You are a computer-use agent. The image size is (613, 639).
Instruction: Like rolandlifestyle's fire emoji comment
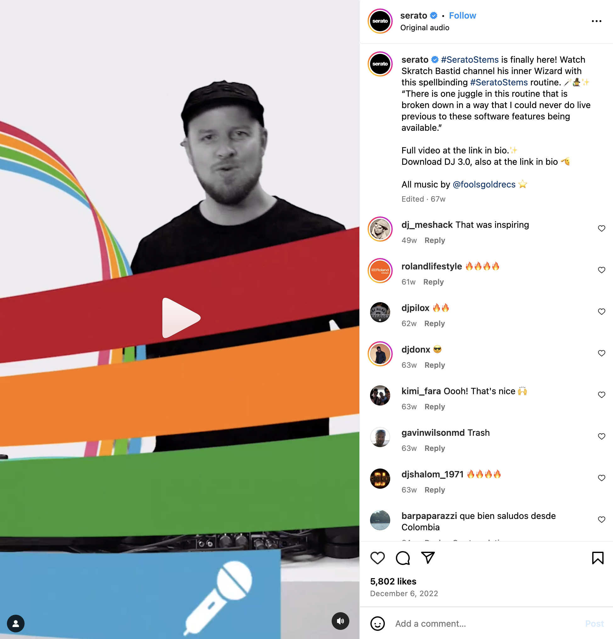click(x=601, y=270)
